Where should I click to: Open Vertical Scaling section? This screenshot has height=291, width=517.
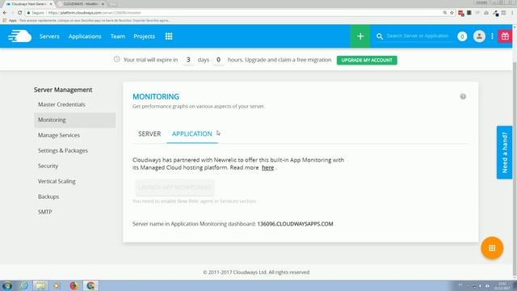coord(57,181)
